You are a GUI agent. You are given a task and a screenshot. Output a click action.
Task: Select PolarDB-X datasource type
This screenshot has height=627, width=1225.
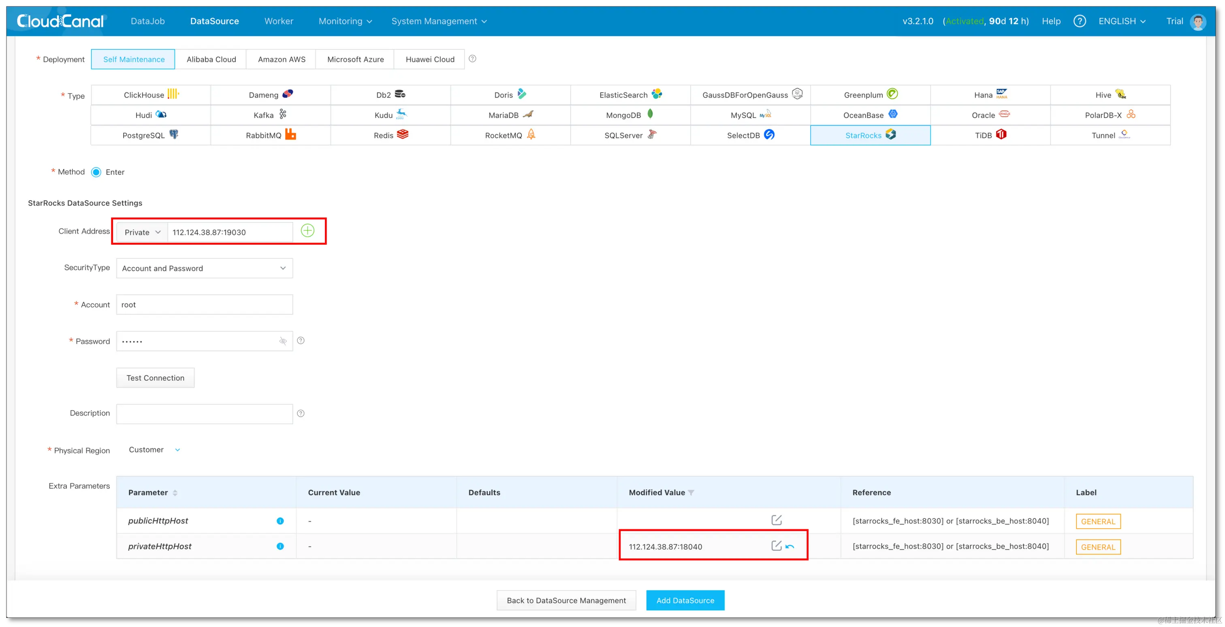pos(1110,115)
